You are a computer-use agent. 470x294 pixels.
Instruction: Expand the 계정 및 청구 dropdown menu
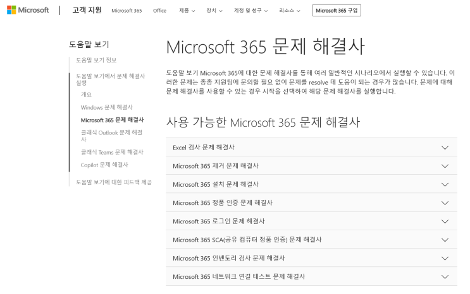250,11
